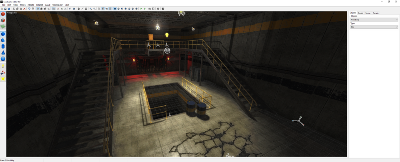
Task: Switch to the Assets tab
Action: [360, 13]
